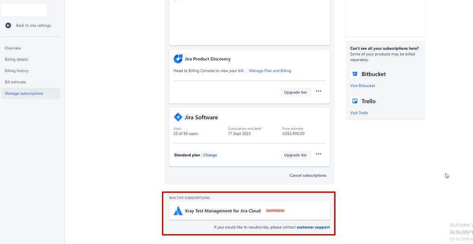Click the Xray Test Management Atlassian icon
The image size is (473, 244).
[x=178, y=211]
